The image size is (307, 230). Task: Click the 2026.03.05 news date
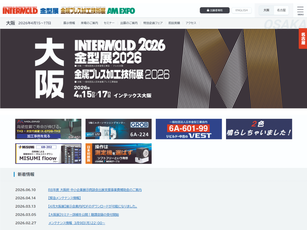pyautogui.click(x=26, y=215)
